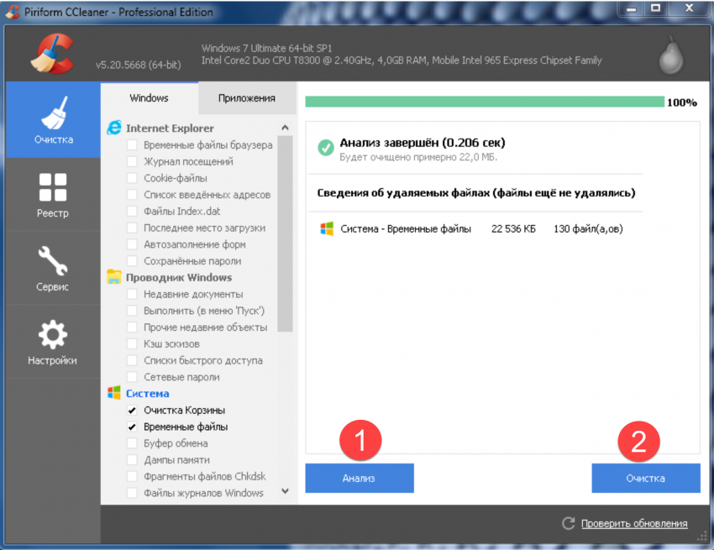
Task: Enable Дампы памяти checkbox
Action: [132, 460]
